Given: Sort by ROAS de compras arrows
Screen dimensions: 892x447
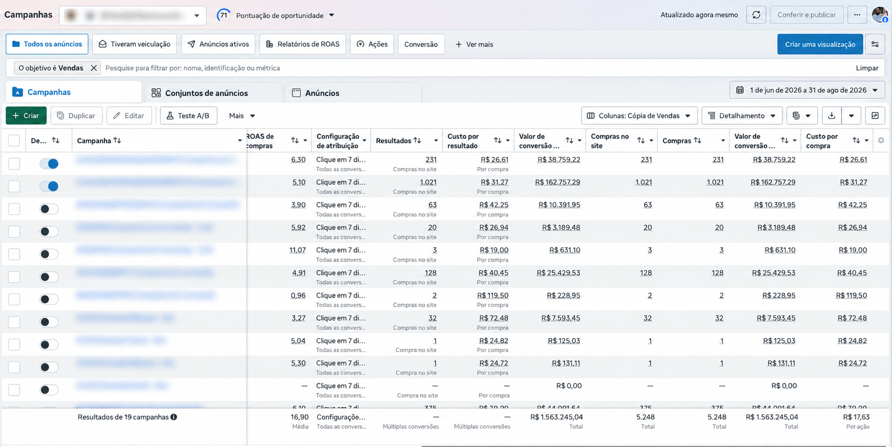Looking at the screenshot, I should click(295, 140).
